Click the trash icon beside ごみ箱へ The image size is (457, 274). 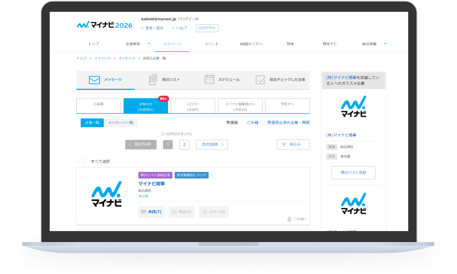pyautogui.click(x=289, y=219)
